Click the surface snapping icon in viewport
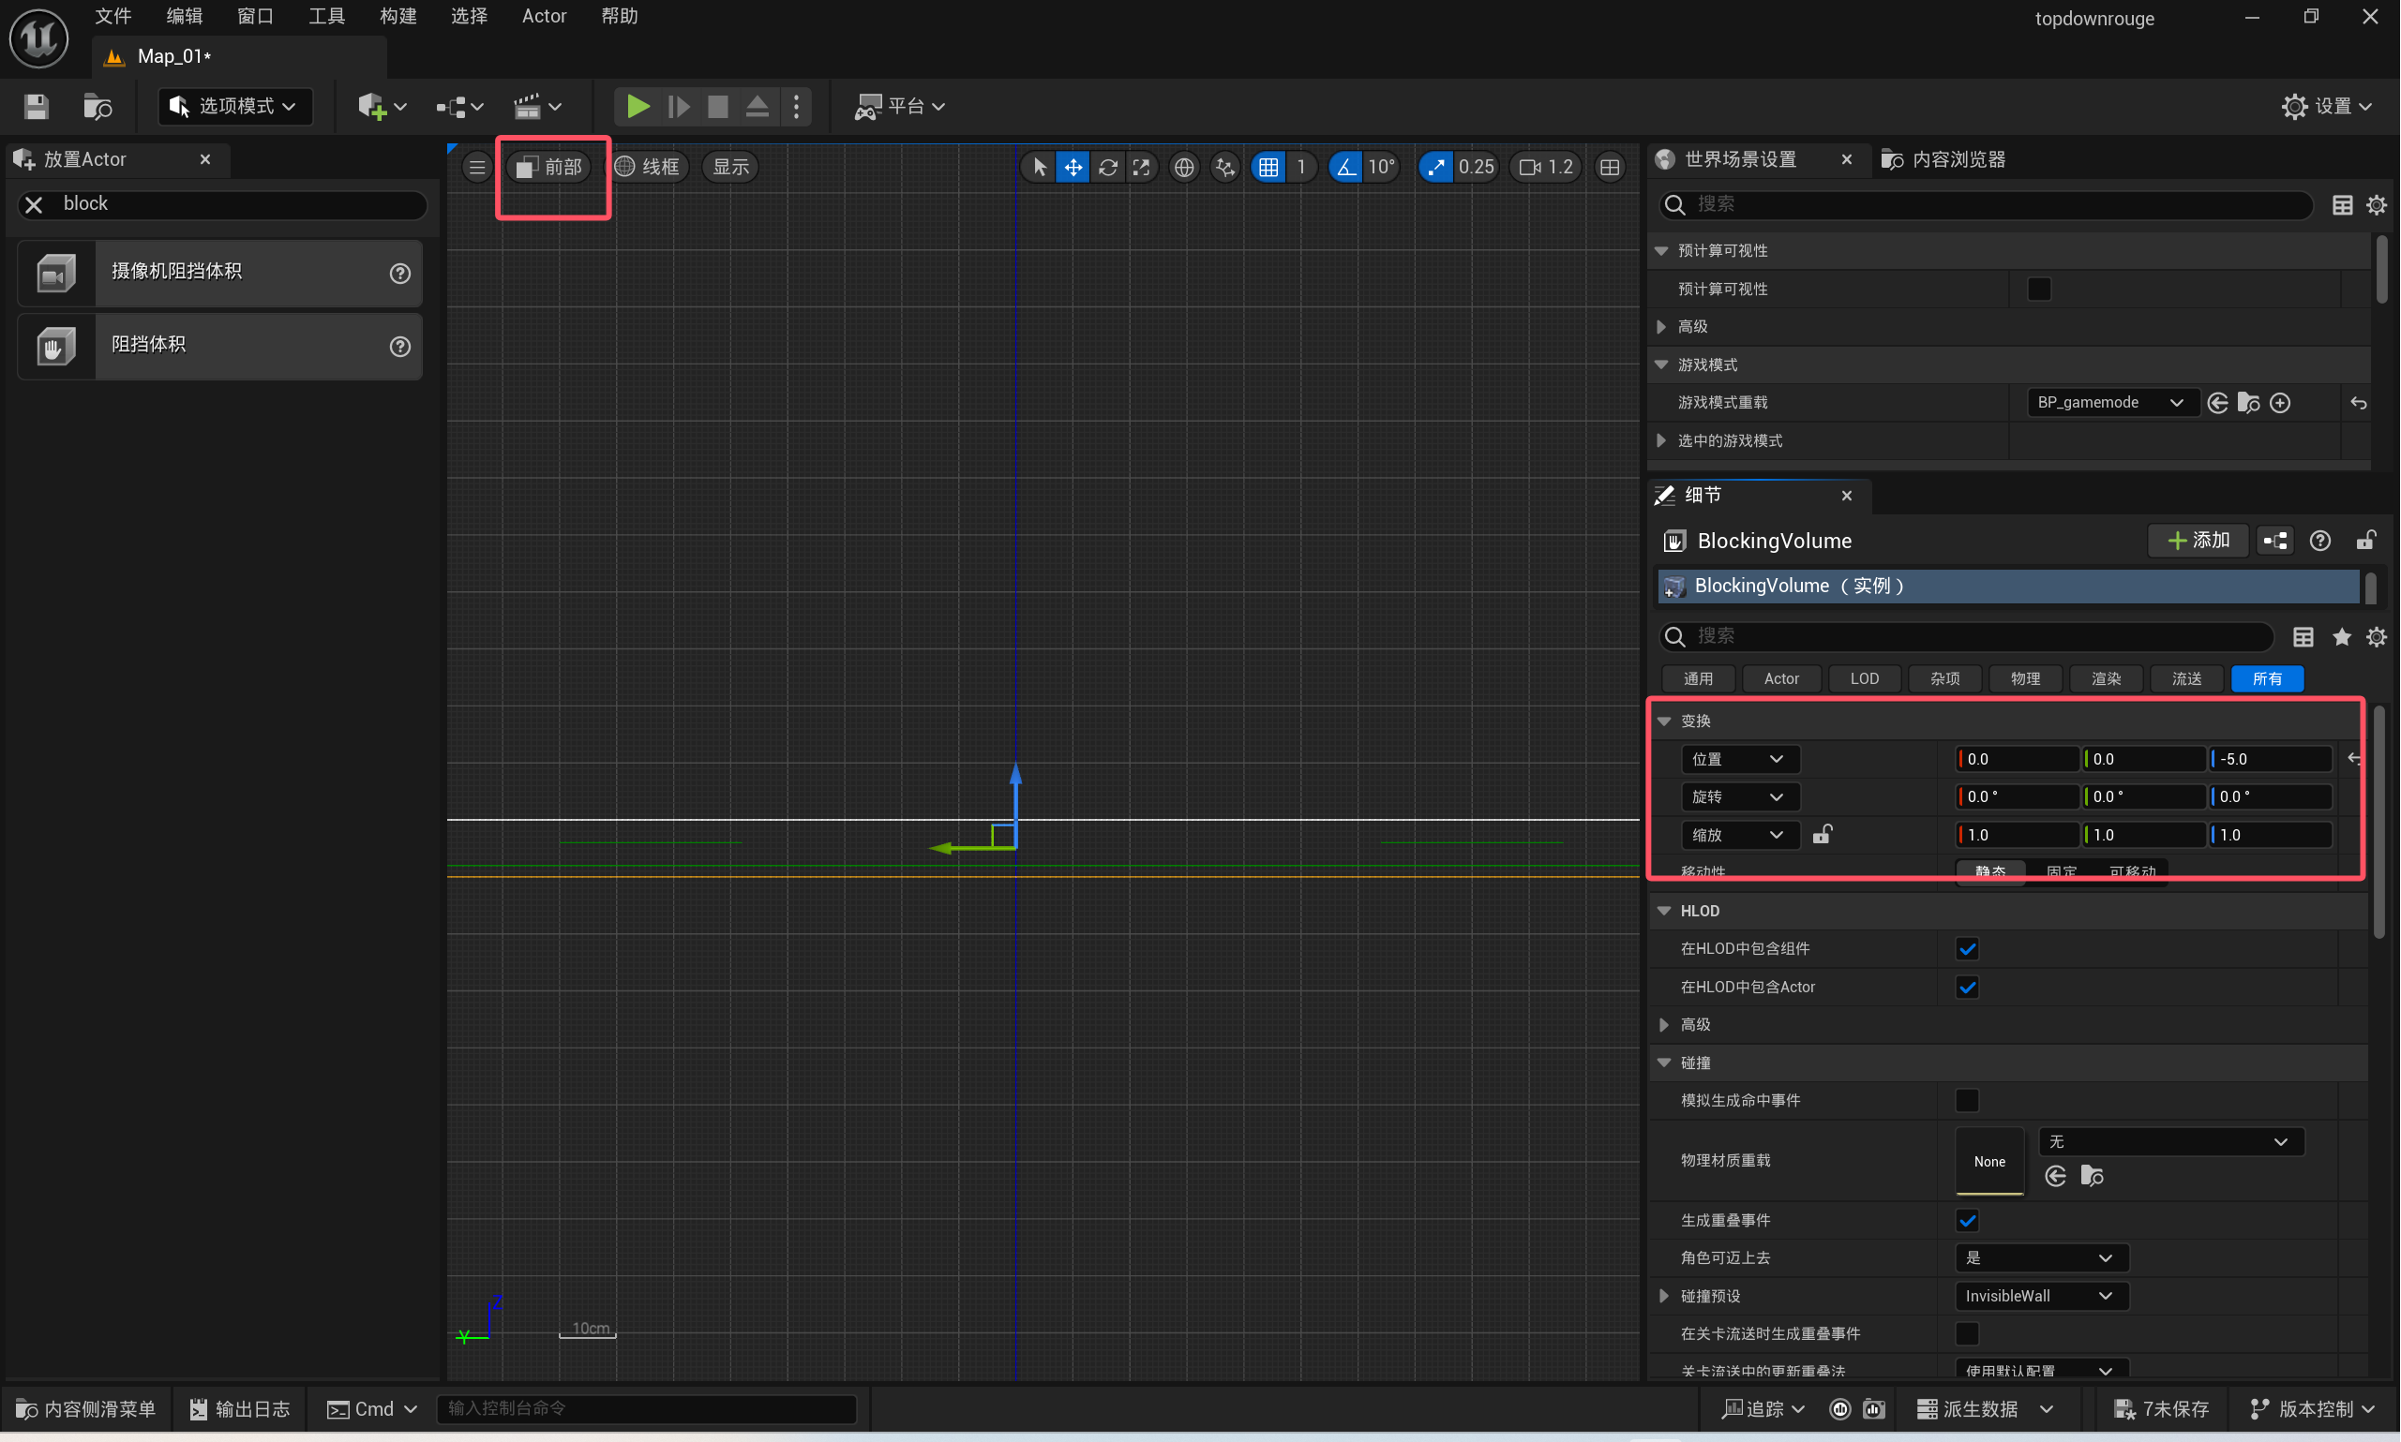The height and width of the screenshot is (1442, 2401). click(1225, 167)
